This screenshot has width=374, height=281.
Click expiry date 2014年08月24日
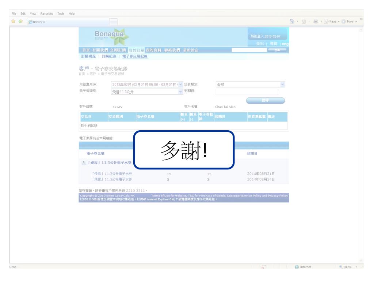[x=261, y=179]
